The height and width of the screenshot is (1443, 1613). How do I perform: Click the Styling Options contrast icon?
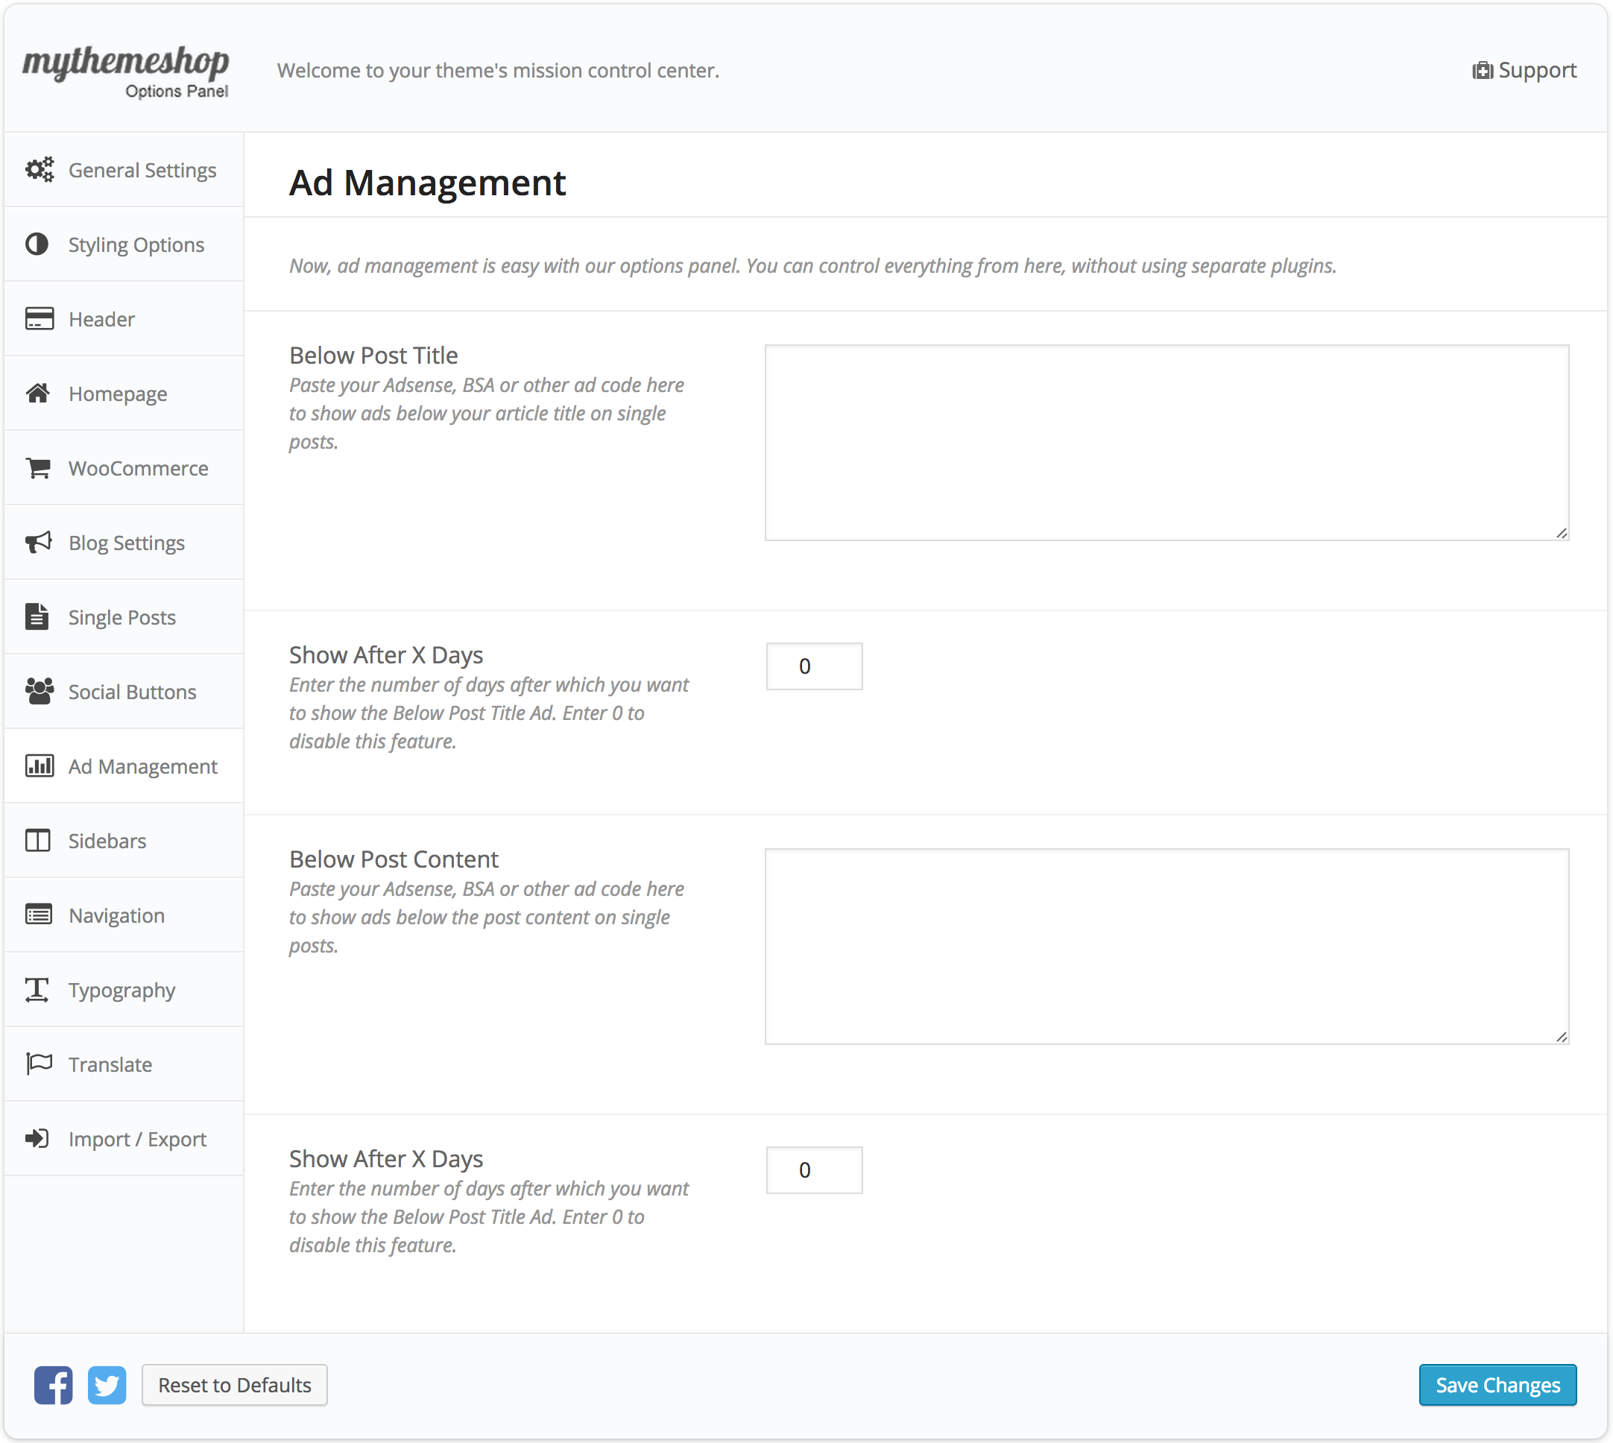tap(37, 244)
